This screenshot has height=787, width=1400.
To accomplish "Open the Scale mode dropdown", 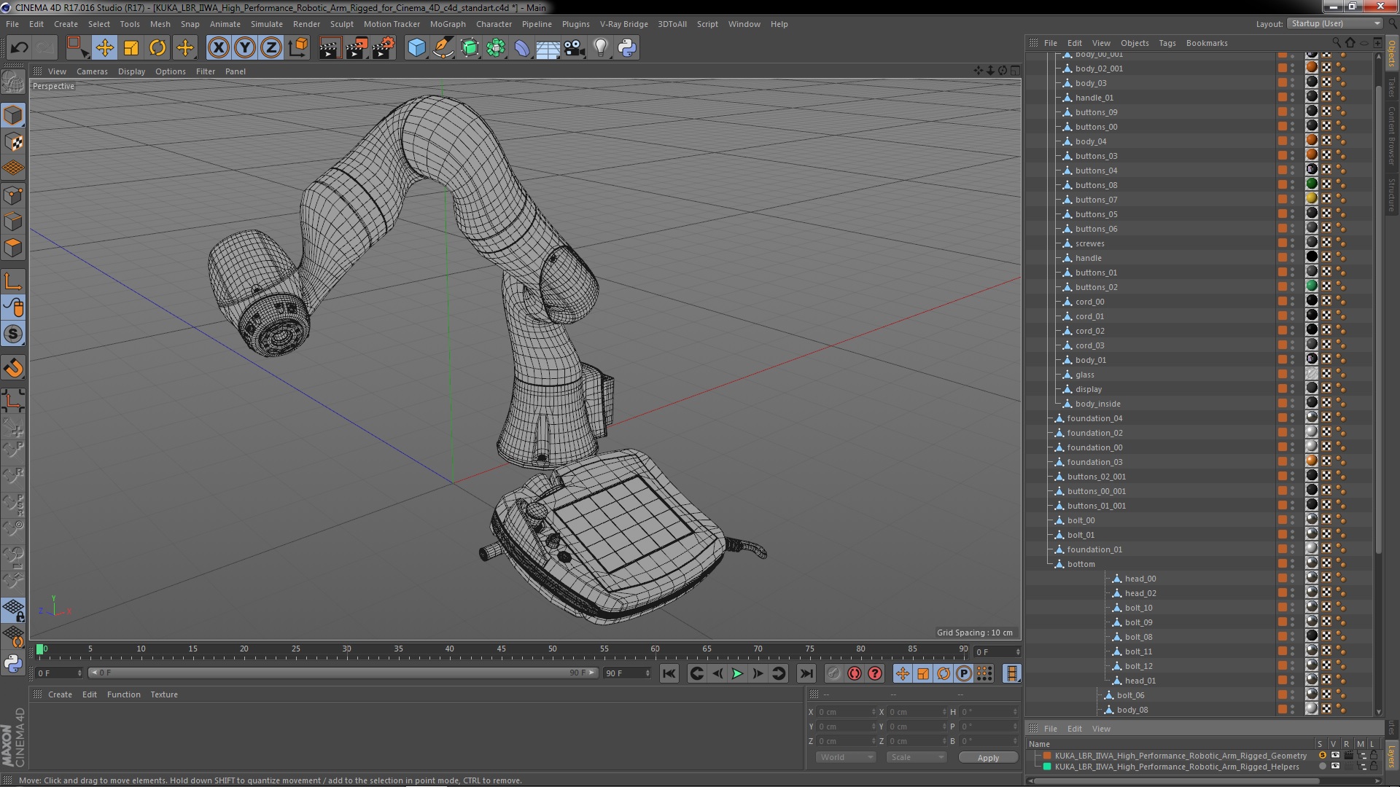I will point(917,757).
